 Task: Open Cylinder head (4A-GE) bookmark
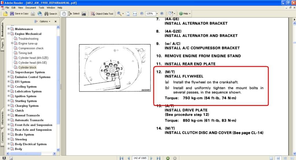33,63
